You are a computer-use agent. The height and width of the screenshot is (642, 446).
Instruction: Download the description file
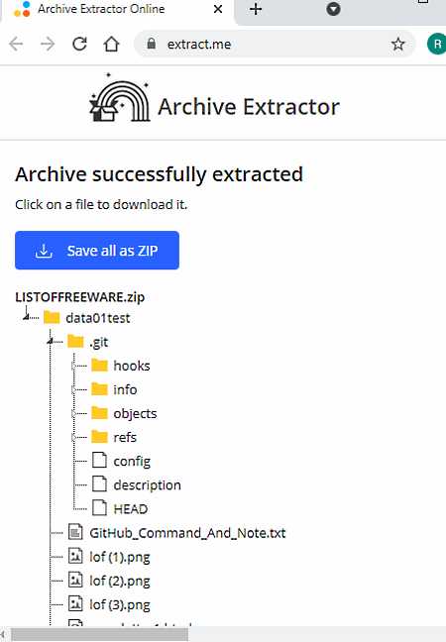[x=147, y=484]
